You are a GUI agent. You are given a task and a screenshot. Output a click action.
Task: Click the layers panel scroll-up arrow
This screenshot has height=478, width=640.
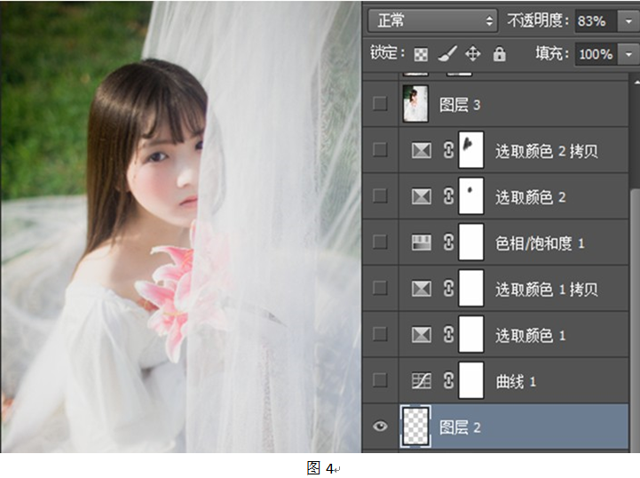tap(636, 83)
